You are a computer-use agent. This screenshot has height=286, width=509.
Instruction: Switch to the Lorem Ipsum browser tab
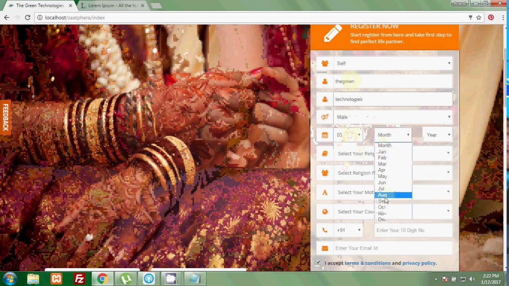(x=111, y=6)
